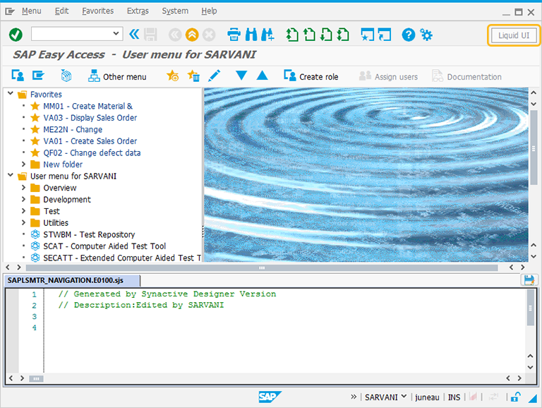Expand the Overview folder

[x=23, y=187]
